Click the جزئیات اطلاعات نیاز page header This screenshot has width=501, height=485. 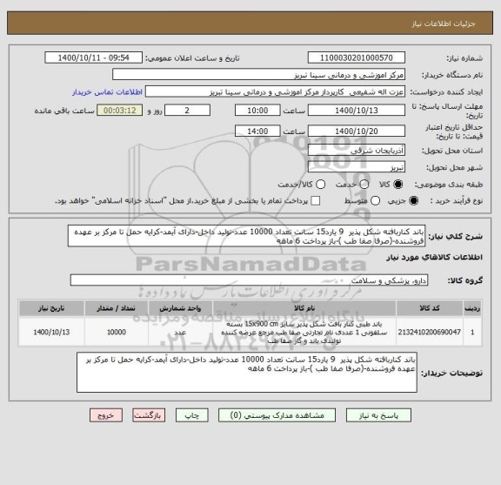pos(444,24)
